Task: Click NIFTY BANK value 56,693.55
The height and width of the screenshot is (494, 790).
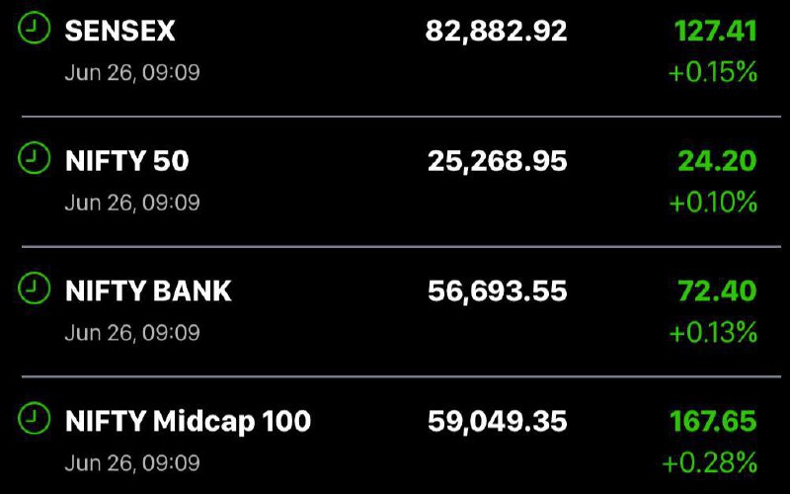Action: coord(498,291)
